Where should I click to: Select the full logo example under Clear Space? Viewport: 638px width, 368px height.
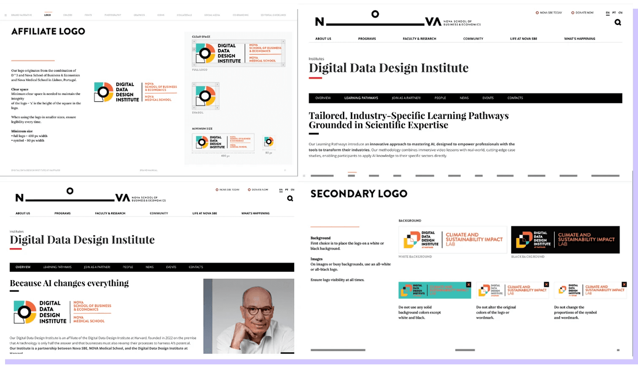239,53
